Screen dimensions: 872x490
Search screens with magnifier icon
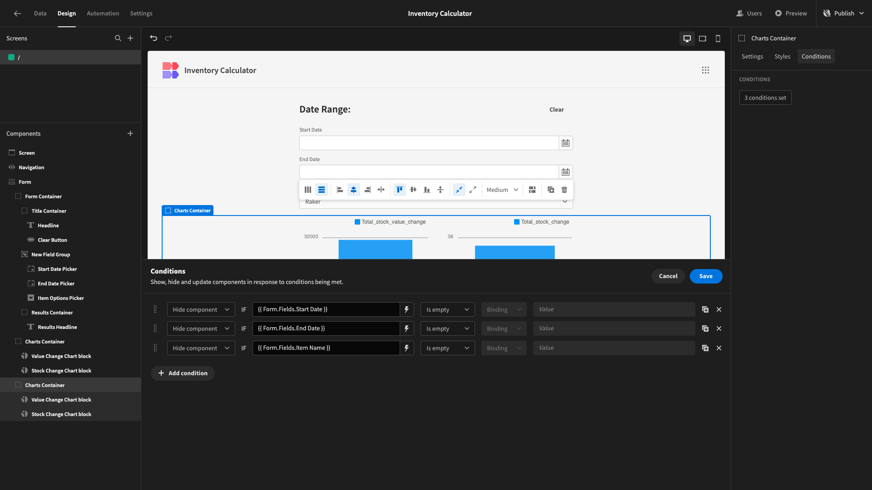tap(118, 38)
